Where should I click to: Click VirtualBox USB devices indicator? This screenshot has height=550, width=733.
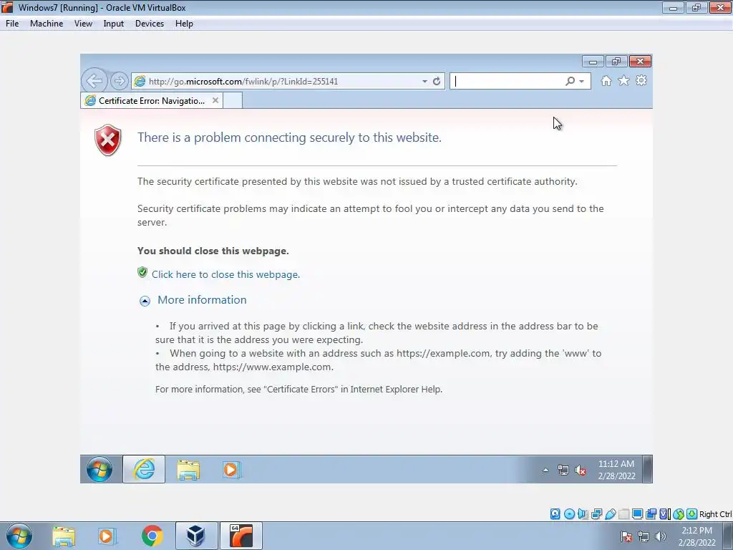(x=611, y=514)
